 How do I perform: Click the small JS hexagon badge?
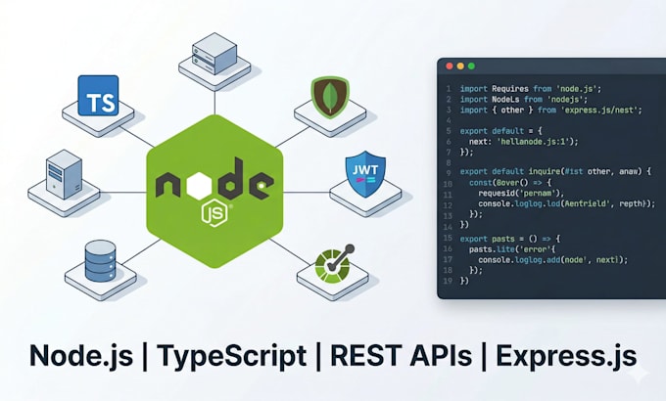(x=214, y=212)
